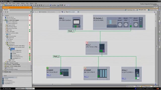Image resolution: width=161 pixels, height=90 pixels.
Task: Click the PN/IE_2 network label
Action: (56, 56)
